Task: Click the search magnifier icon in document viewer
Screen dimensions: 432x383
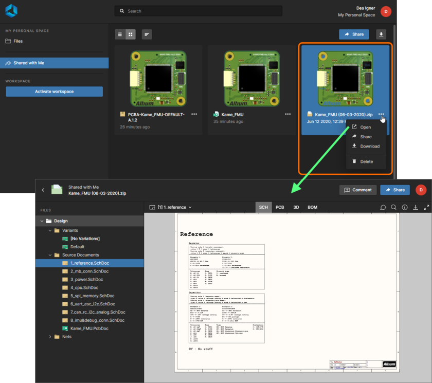Action: point(393,207)
